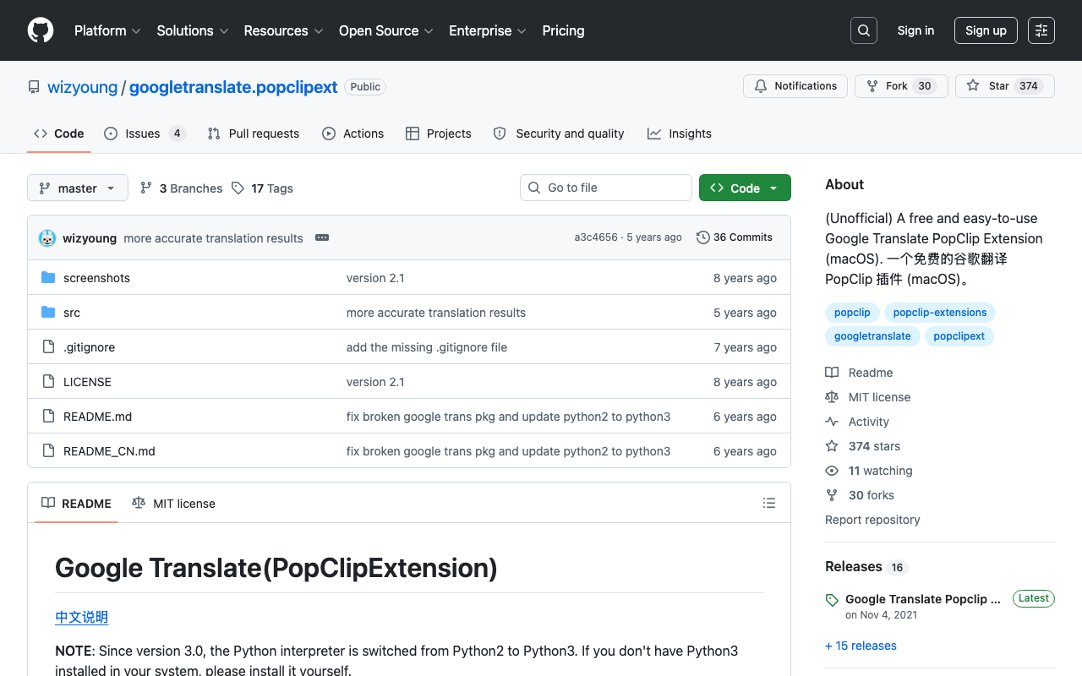Select the MIT license tab

[x=173, y=503]
